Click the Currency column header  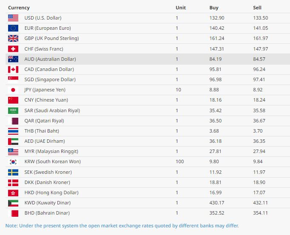tap(19, 8)
